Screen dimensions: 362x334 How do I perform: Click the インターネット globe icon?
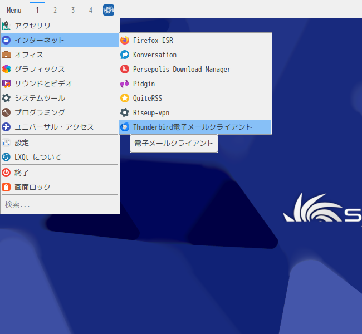[6, 40]
